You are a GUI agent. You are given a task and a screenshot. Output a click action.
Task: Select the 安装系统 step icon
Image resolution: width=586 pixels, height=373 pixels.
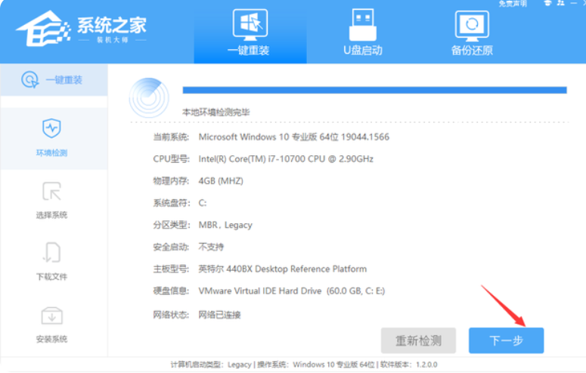(x=51, y=315)
